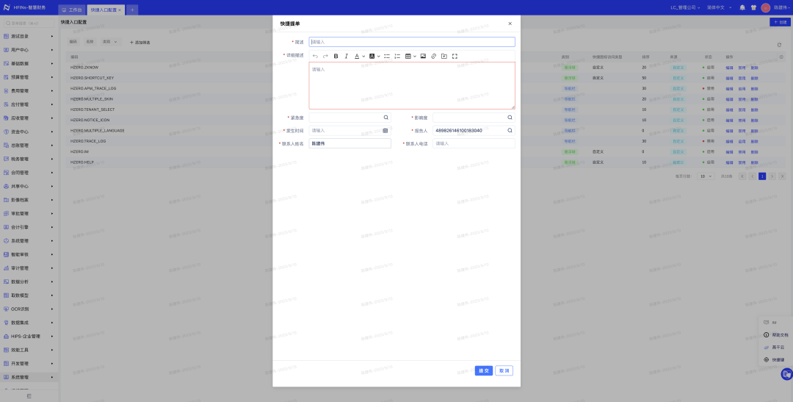Click the 简述 input field

click(411, 42)
